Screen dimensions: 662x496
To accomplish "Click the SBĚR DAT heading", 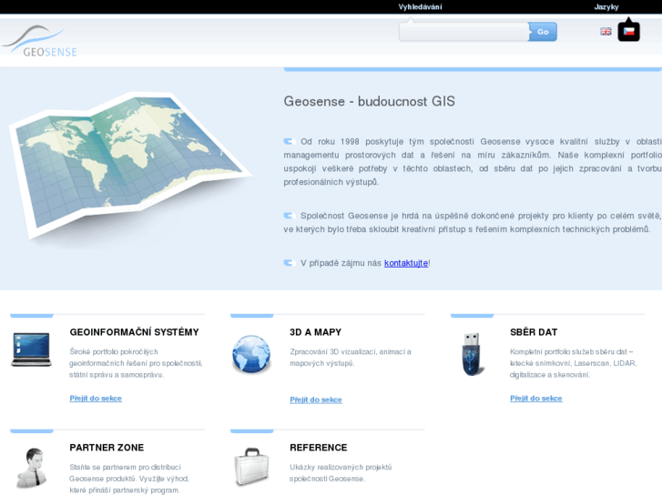I will pos(534,332).
